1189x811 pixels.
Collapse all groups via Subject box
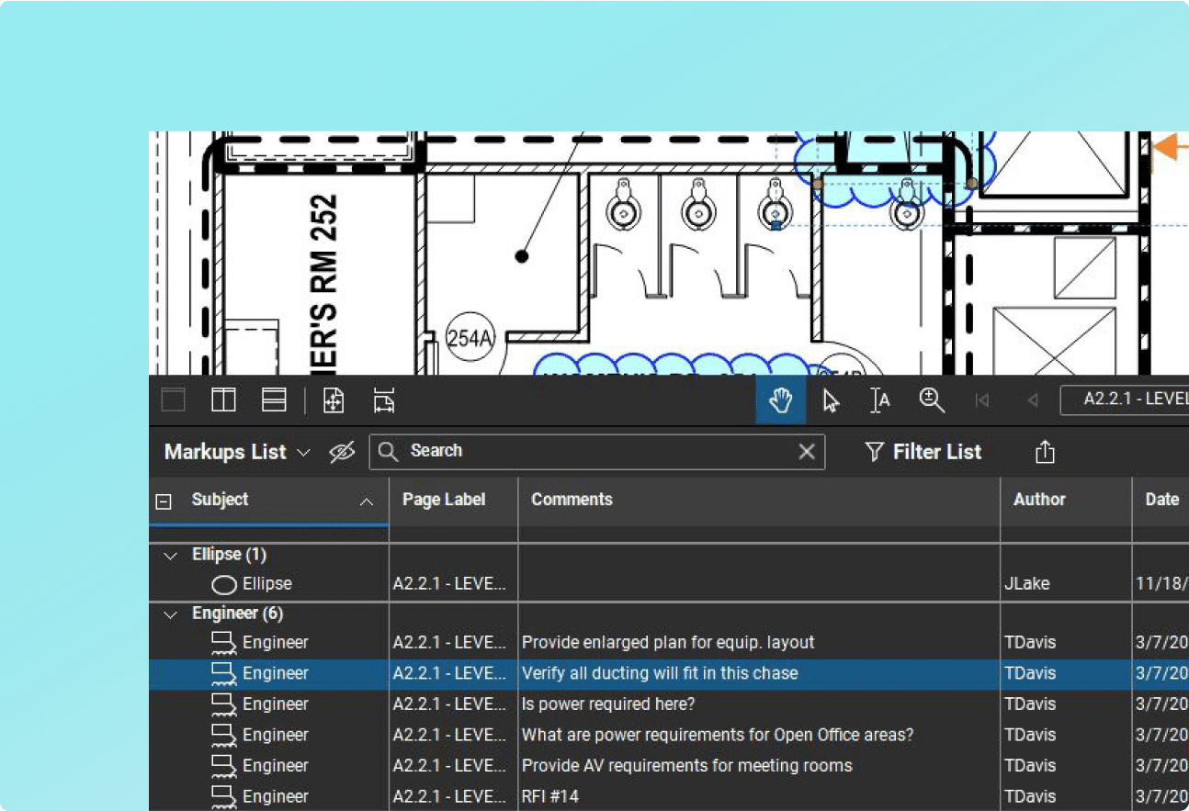pyautogui.click(x=164, y=501)
